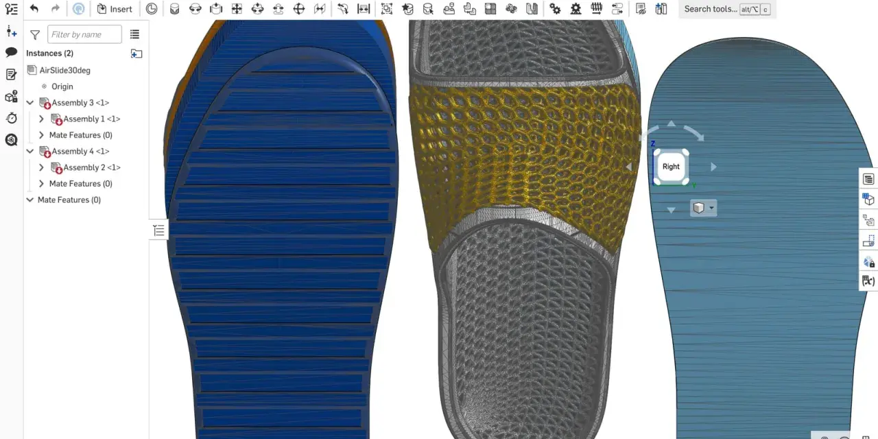Viewport: 878px width, 439px height.
Task: Toggle the instance list panel icon
Action: tap(11, 9)
